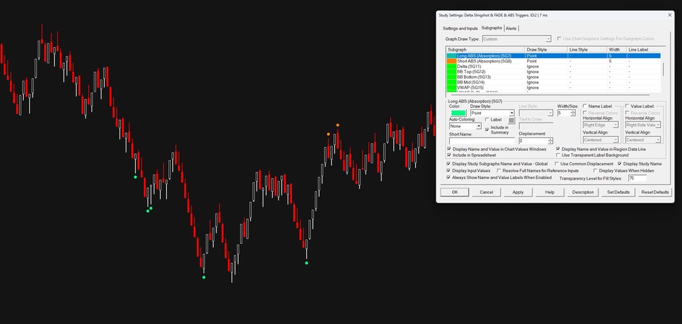The image size is (682, 324).
Task: Decrease Width/Size with the down arrow
Action: pos(573,115)
